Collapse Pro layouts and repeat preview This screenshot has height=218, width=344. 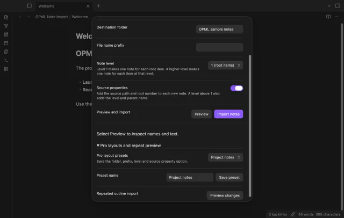(129, 146)
